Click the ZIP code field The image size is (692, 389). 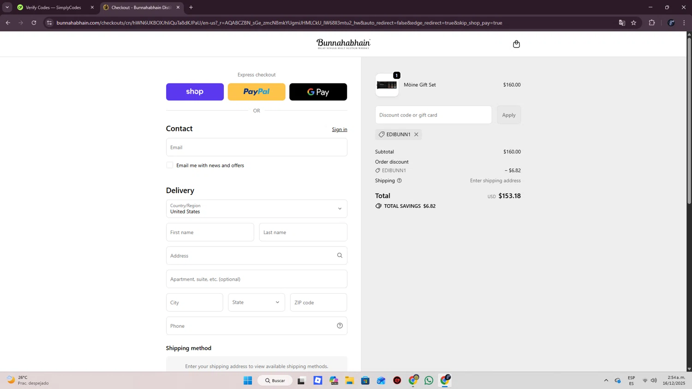click(318, 302)
